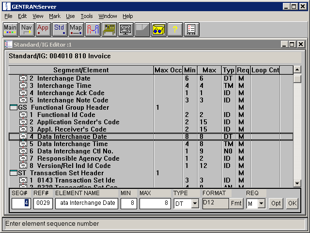This screenshot has width=310, height=233.
Task: Click the GENTRAN:Server title bar logo icon
Action: (x=6, y=6)
